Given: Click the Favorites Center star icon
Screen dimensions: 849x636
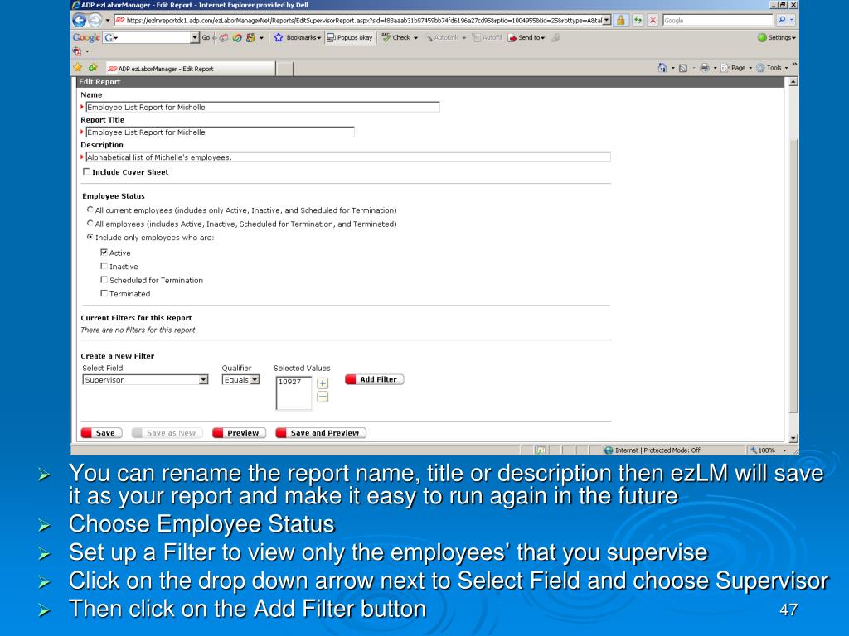Looking at the screenshot, I should click(78, 68).
